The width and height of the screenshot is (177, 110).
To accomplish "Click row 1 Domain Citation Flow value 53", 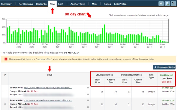I will [x=143, y=92].
